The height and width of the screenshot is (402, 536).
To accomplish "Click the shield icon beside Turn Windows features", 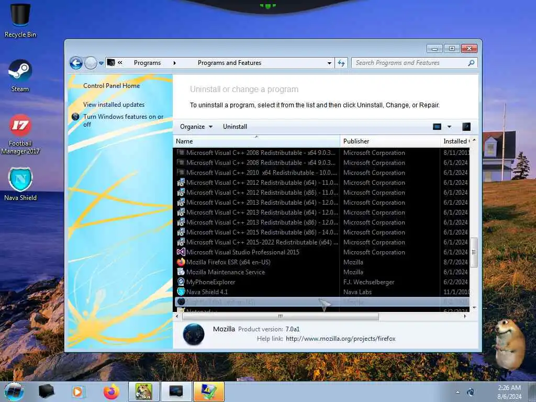I will pyautogui.click(x=75, y=117).
